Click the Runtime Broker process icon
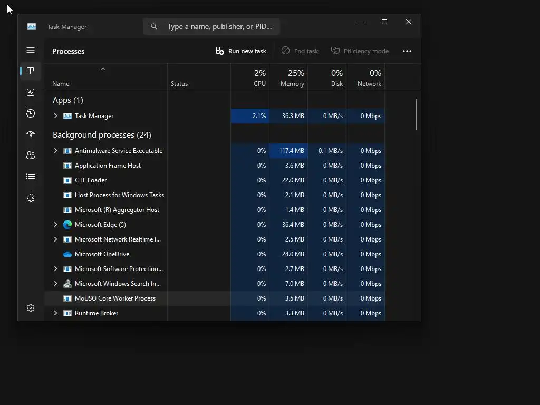 (x=67, y=313)
